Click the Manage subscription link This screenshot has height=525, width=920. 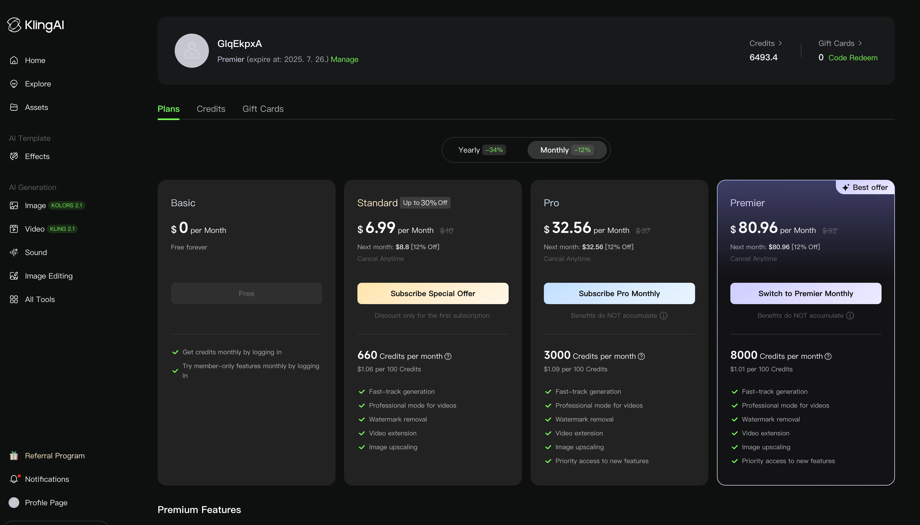pos(344,59)
